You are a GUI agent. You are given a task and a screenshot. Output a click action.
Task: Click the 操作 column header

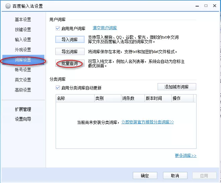(182, 98)
